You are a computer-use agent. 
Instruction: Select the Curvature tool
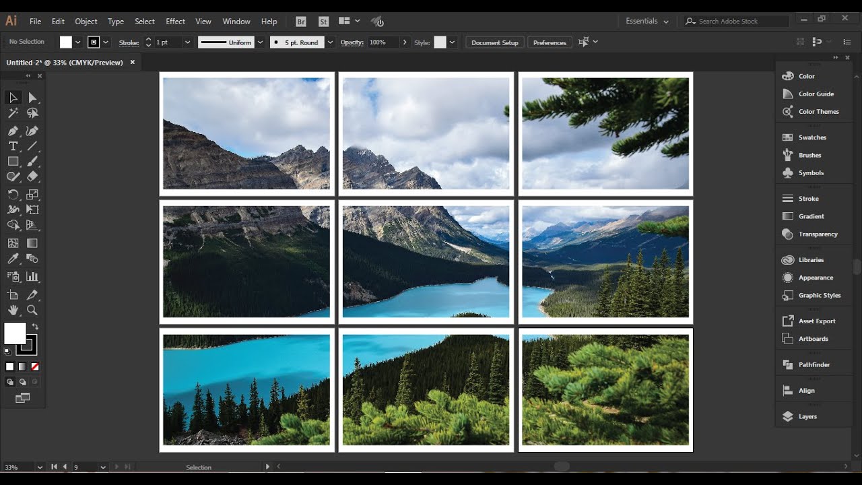pyautogui.click(x=32, y=131)
